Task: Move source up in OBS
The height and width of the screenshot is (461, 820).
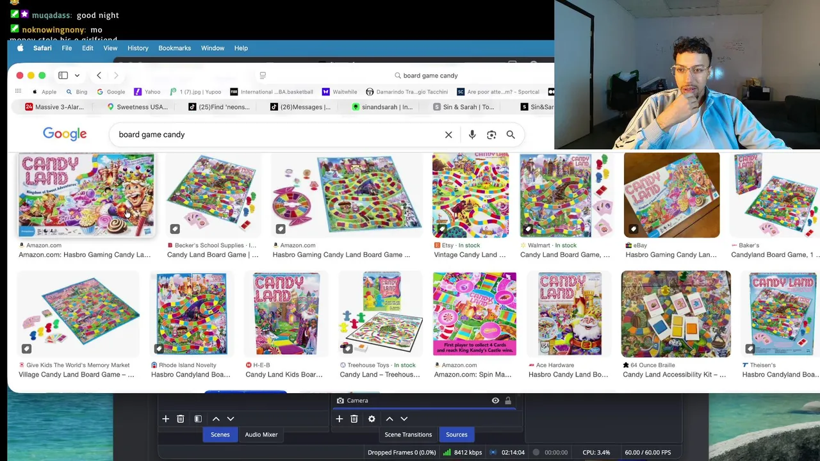Action: (389, 419)
